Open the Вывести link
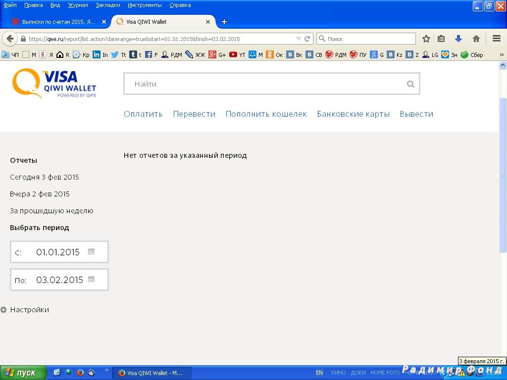Screen dimensions: 507x380 [x=416, y=114]
